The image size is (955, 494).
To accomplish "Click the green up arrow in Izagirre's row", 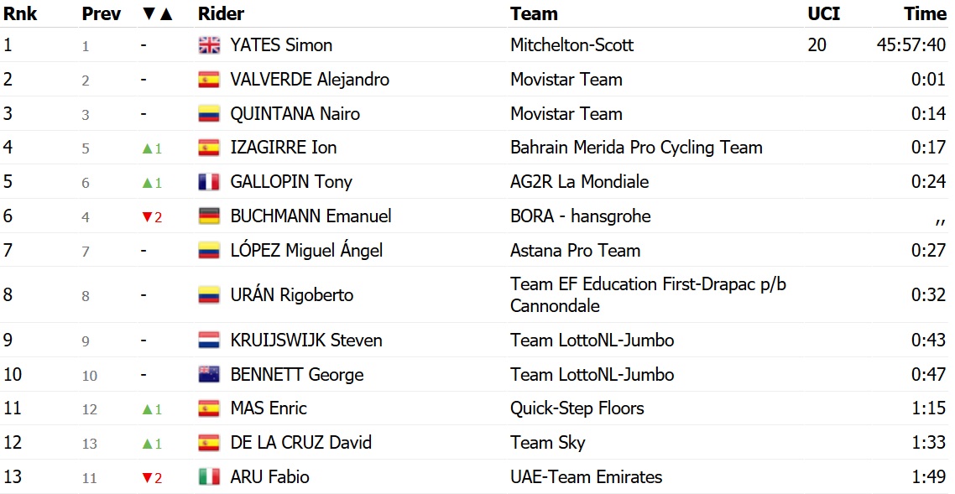I will pyautogui.click(x=147, y=148).
